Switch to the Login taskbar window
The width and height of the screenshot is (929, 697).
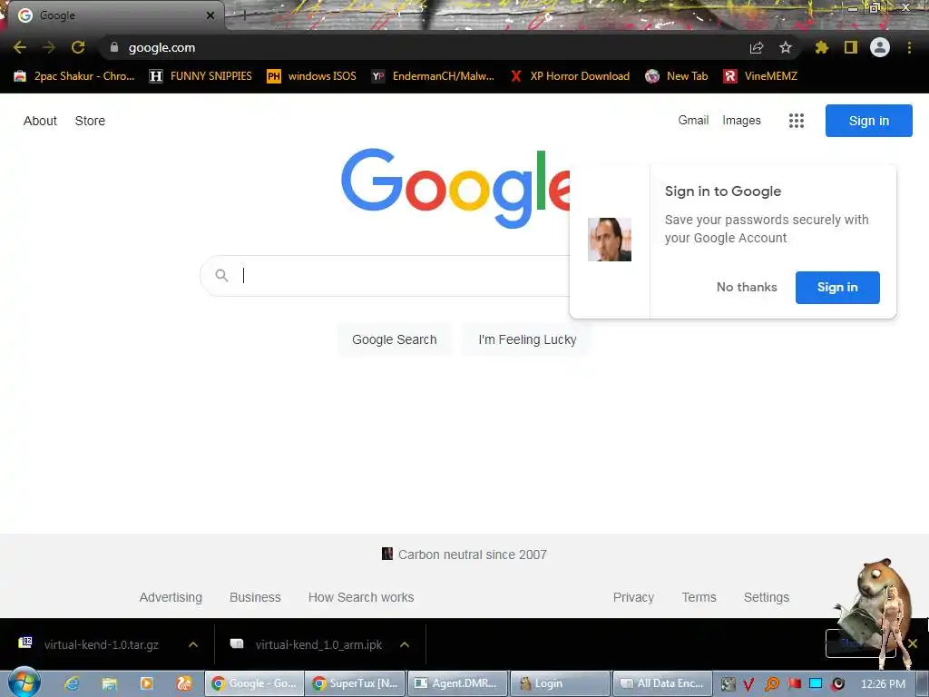click(560, 683)
